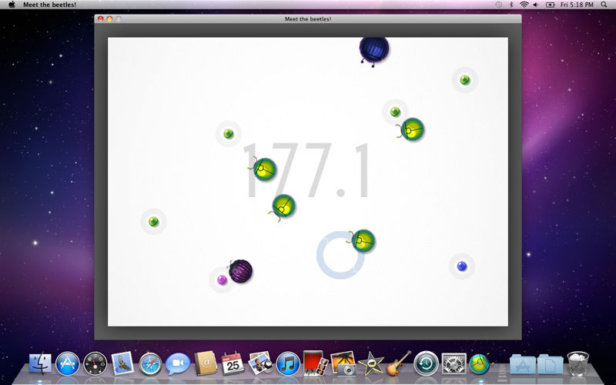Open Spotlight search magnifier
Screen dimensions: 616x385
point(604,5)
